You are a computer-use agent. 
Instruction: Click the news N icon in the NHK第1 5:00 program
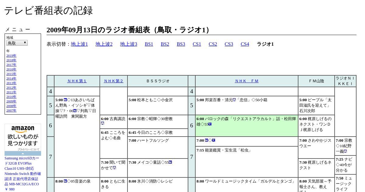click(x=65, y=100)
